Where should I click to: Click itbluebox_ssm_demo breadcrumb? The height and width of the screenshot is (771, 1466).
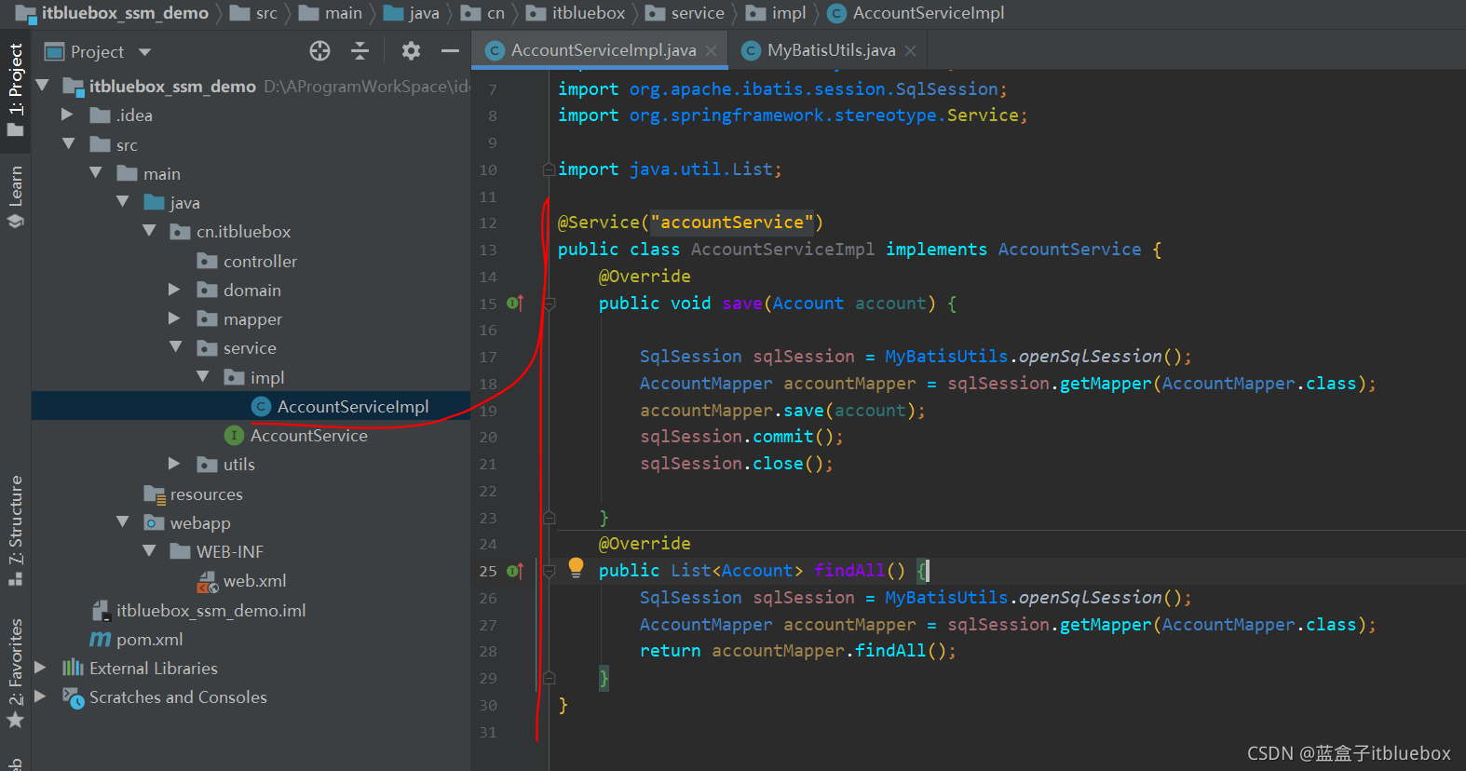click(125, 13)
